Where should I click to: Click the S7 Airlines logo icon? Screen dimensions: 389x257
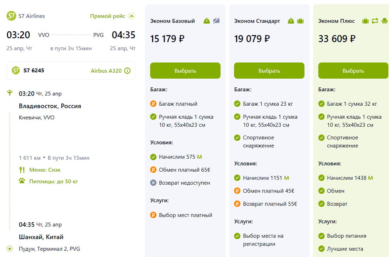click(x=12, y=16)
